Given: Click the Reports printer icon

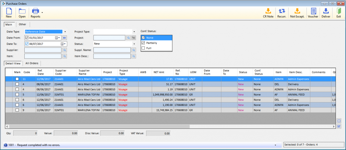Looking at the screenshot, I should (35, 11).
